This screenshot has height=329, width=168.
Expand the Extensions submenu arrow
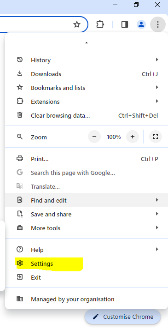157,101
